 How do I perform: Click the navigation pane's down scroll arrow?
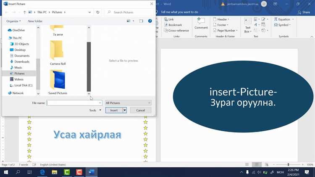[x=38, y=93]
